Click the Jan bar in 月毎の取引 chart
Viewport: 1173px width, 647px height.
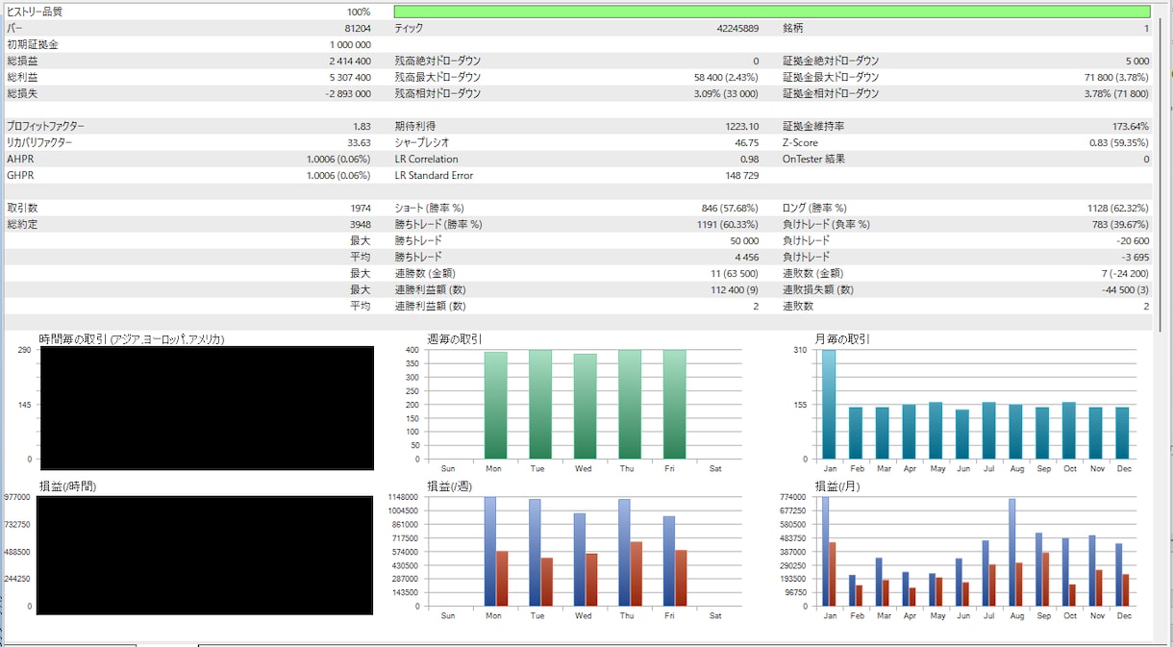click(829, 405)
